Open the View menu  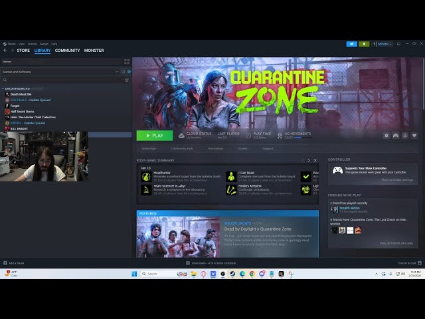tap(22, 44)
